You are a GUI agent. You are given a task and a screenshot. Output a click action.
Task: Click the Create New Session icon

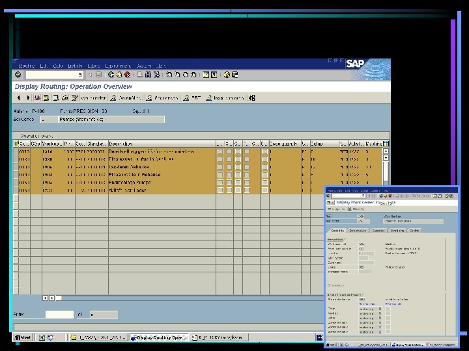coord(206,75)
